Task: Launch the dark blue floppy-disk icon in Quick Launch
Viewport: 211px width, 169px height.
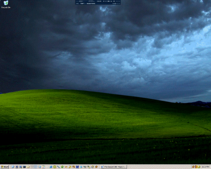Action: (77, 167)
